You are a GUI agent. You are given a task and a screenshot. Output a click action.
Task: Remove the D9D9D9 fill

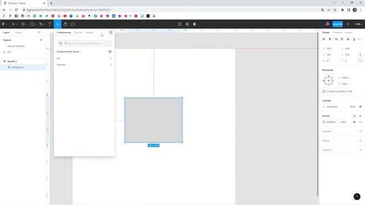360,122
